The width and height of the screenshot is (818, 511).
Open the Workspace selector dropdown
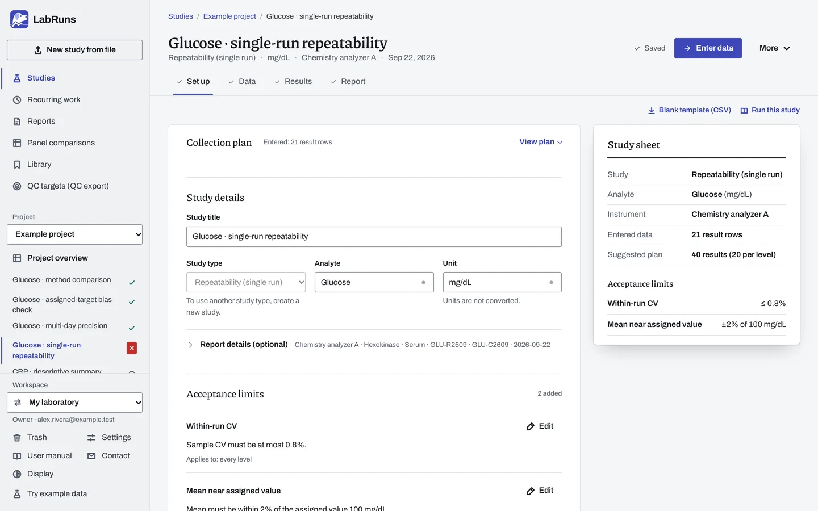(x=74, y=403)
